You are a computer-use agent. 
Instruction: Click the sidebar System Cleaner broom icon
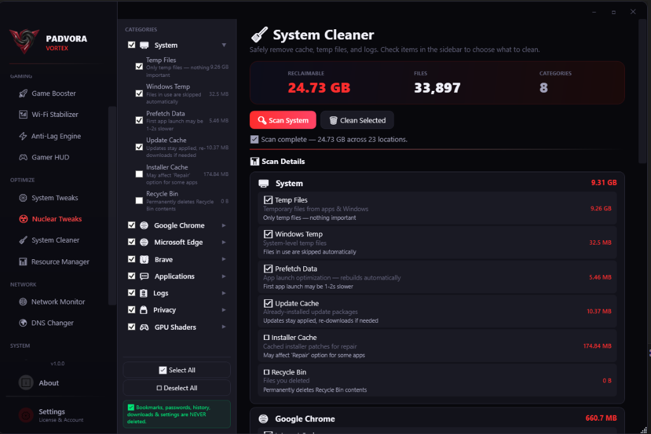coord(24,240)
